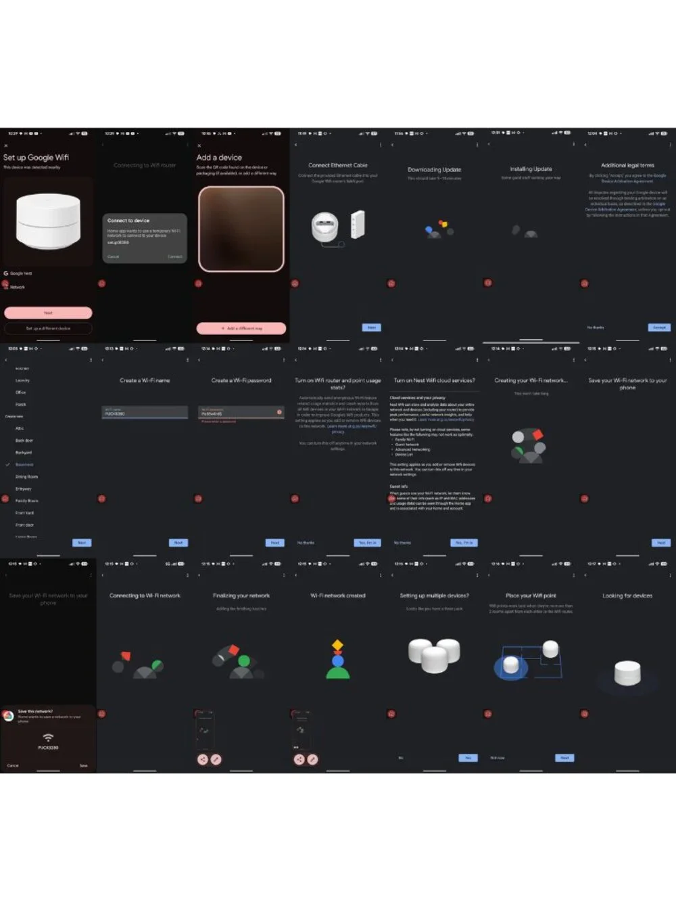Select the checked Basement room option

[x=24, y=465]
